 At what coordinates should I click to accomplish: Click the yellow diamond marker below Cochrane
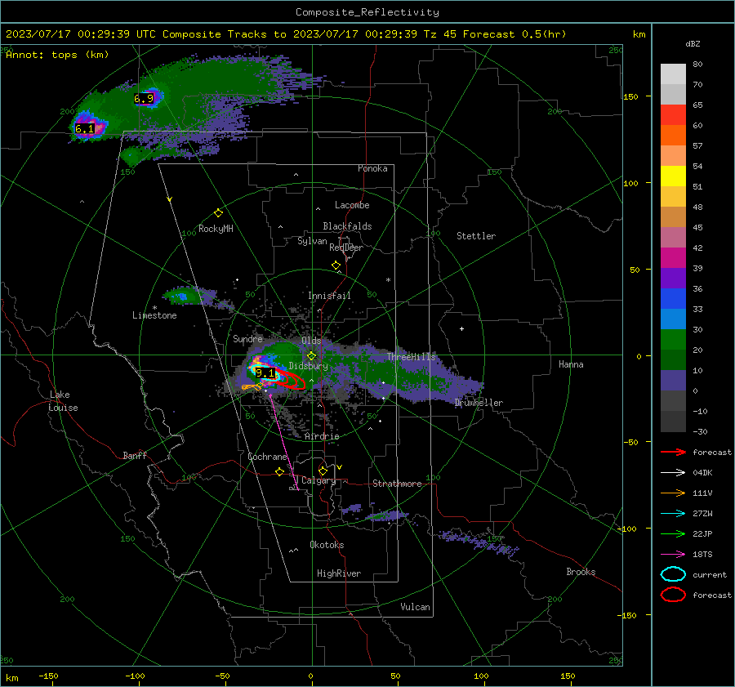coord(279,471)
